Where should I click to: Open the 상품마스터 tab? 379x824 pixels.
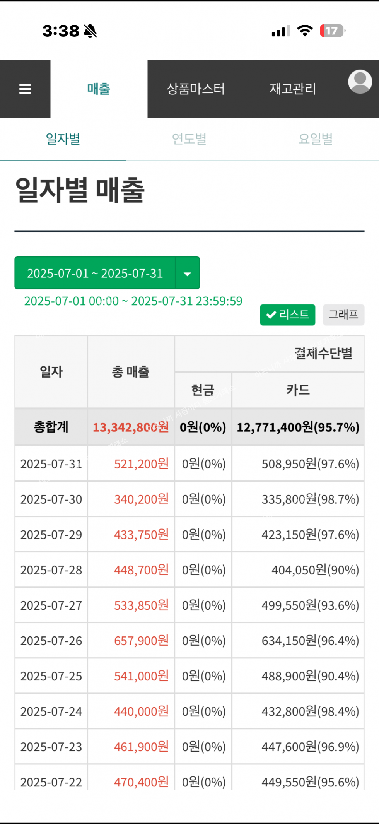point(196,89)
